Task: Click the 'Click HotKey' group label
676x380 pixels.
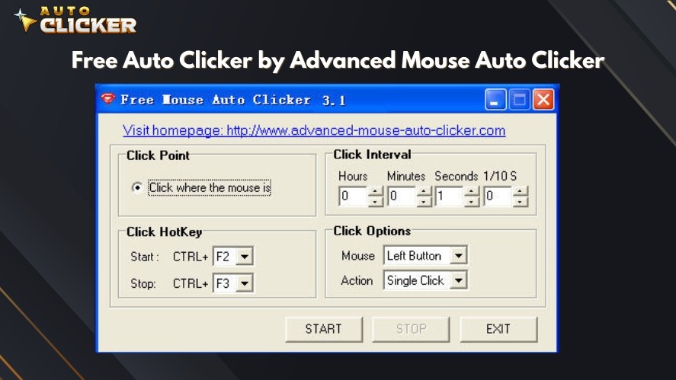Action: pos(165,232)
